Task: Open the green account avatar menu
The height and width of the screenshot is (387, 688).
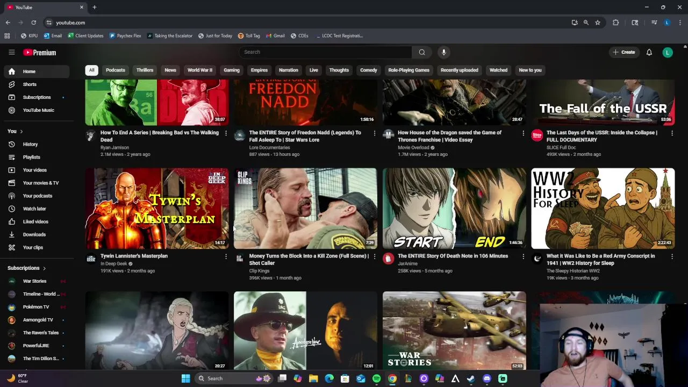Action: click(668, 52)
